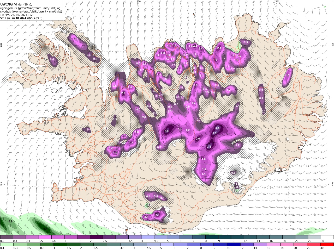Click the black "0.8" value in the green rain area

point(10,221)
